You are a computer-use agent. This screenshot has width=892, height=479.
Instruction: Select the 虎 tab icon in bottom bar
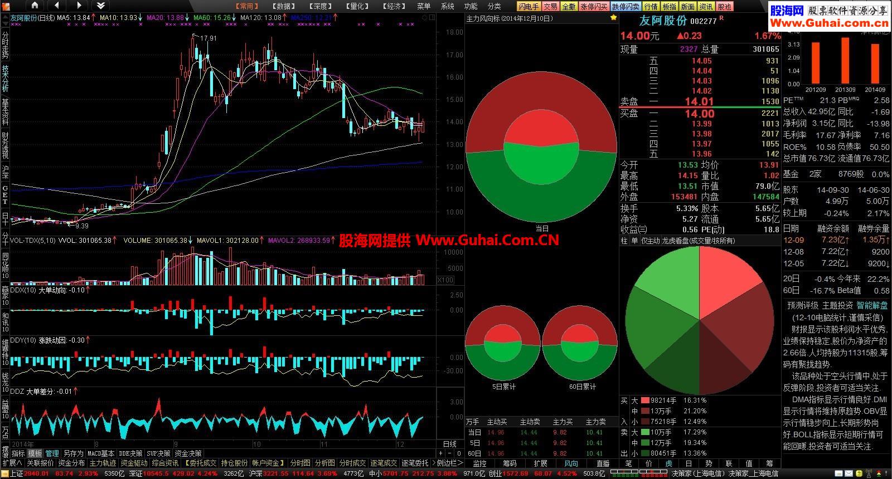[669, 463]
